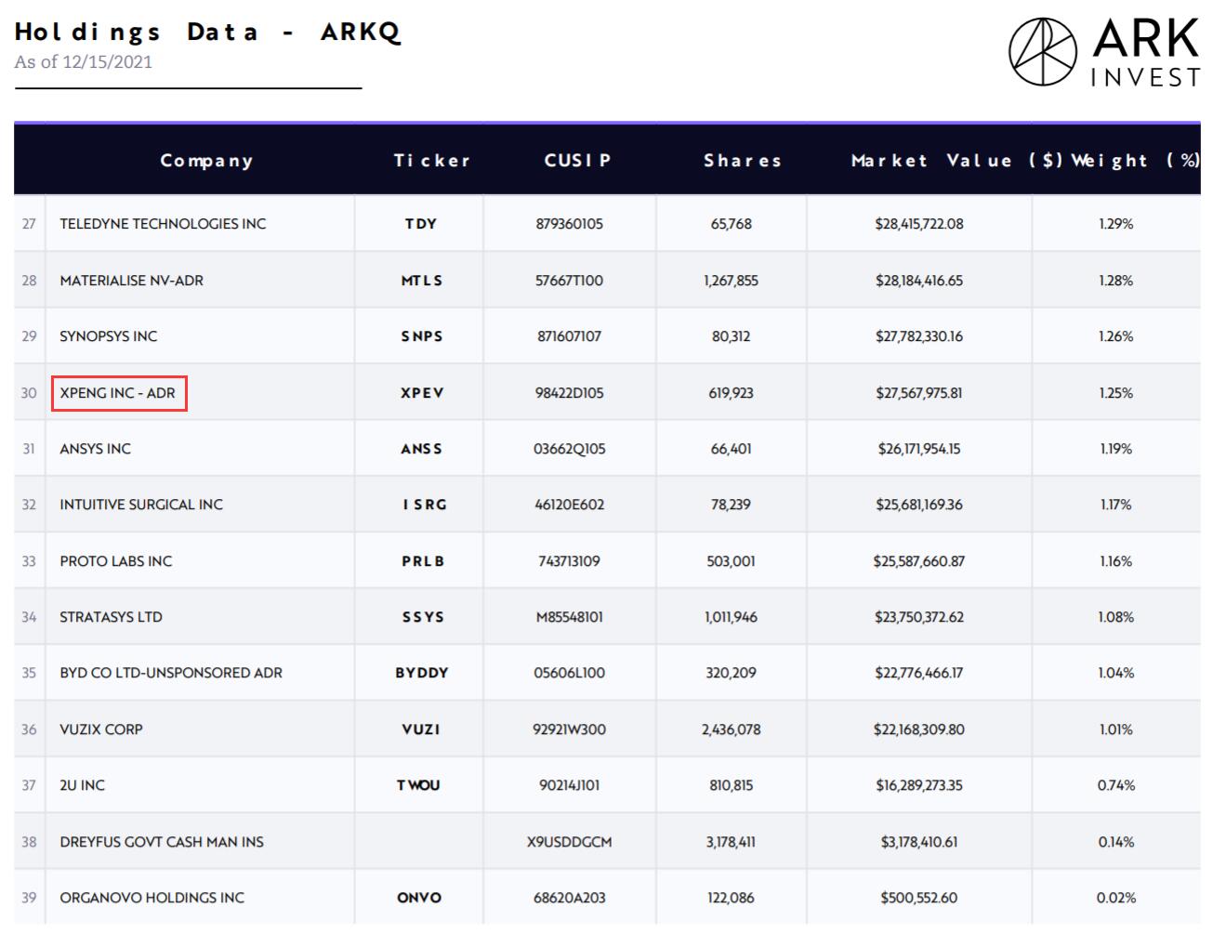Click the TWOU ticker symbol
The width and height of the screenshot is (1213, 933).
[x=418, y=785]
